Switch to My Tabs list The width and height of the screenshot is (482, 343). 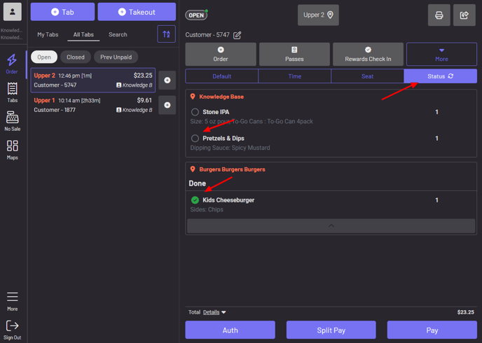(48, 34)
